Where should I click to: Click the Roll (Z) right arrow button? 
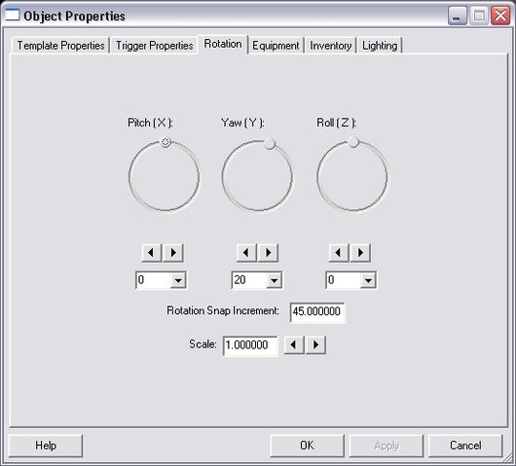[360, 253]
